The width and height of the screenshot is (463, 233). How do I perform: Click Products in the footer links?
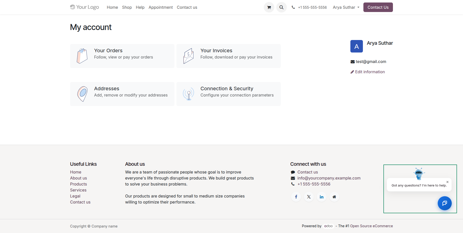78,184
